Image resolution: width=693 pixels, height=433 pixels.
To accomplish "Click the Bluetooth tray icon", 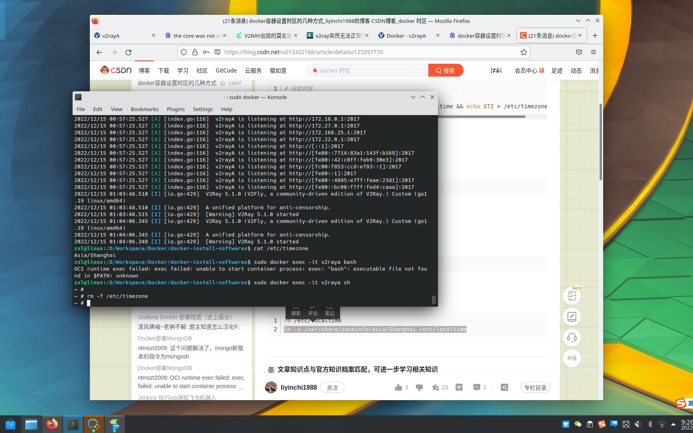I will click(650, 424).
